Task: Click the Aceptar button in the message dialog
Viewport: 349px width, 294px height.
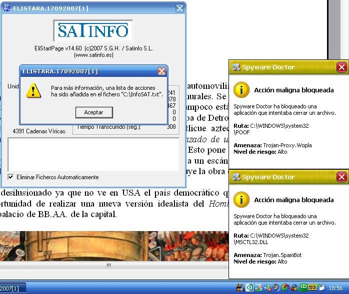Action: coord(94,112)
